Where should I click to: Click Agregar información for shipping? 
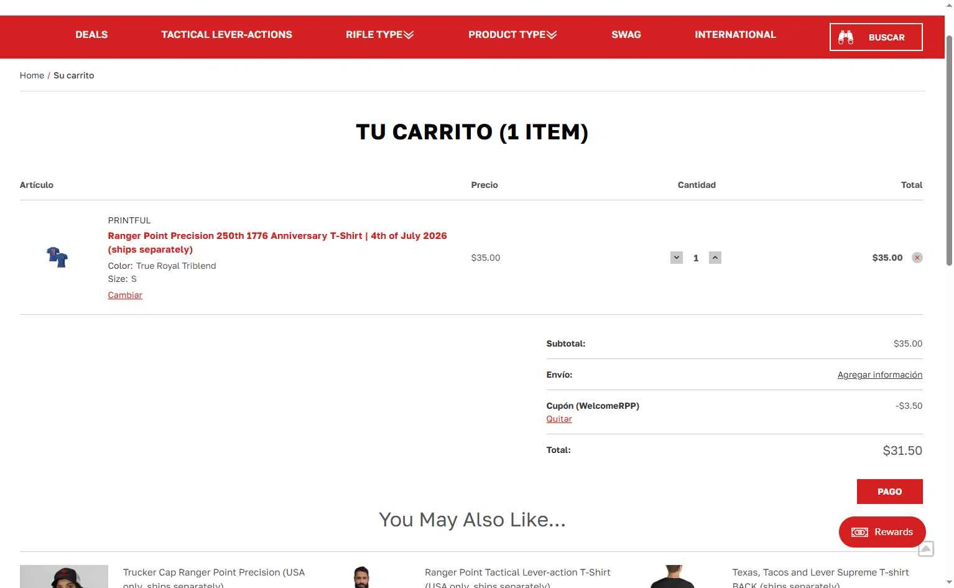tap(880, 375)
